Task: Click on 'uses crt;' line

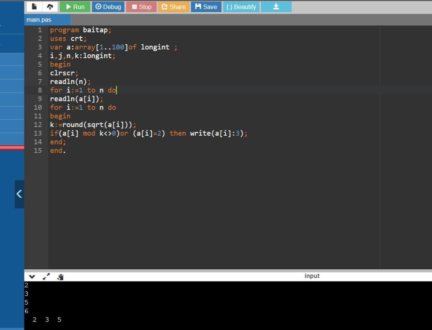Action: coord(68,38)
